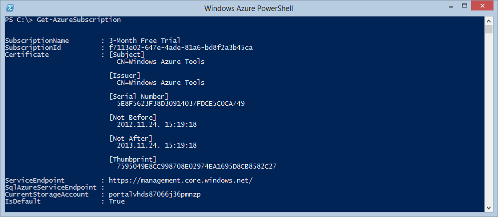Click the Not After date 2013.11.24.
Screen dimensions: 498x217
[157, 146]
